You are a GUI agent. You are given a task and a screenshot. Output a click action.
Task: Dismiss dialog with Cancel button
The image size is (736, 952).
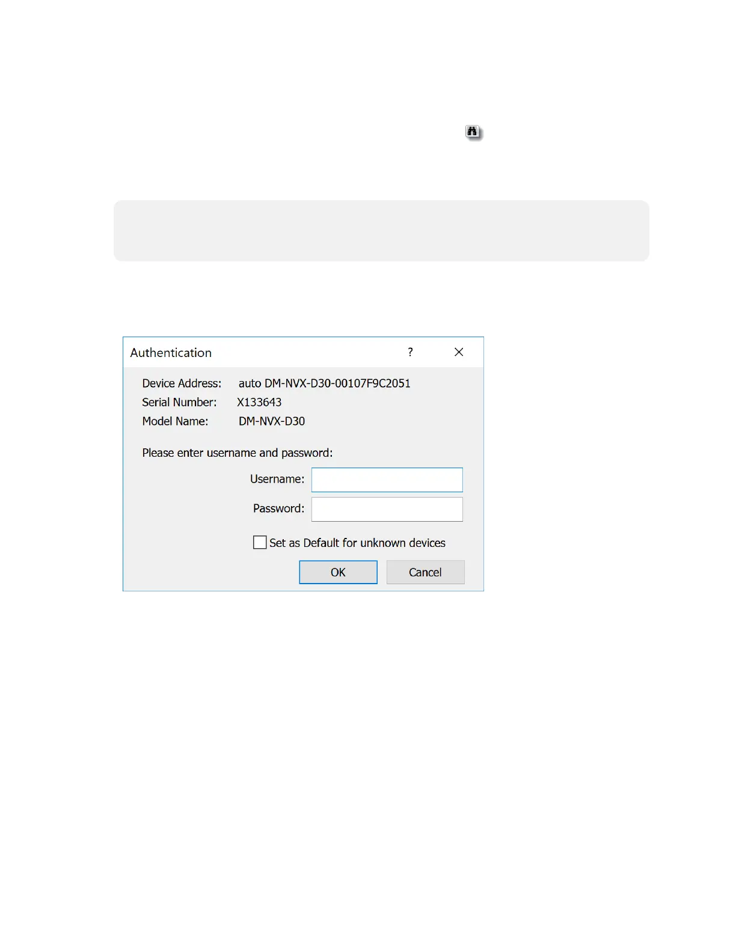coord(425,572)
